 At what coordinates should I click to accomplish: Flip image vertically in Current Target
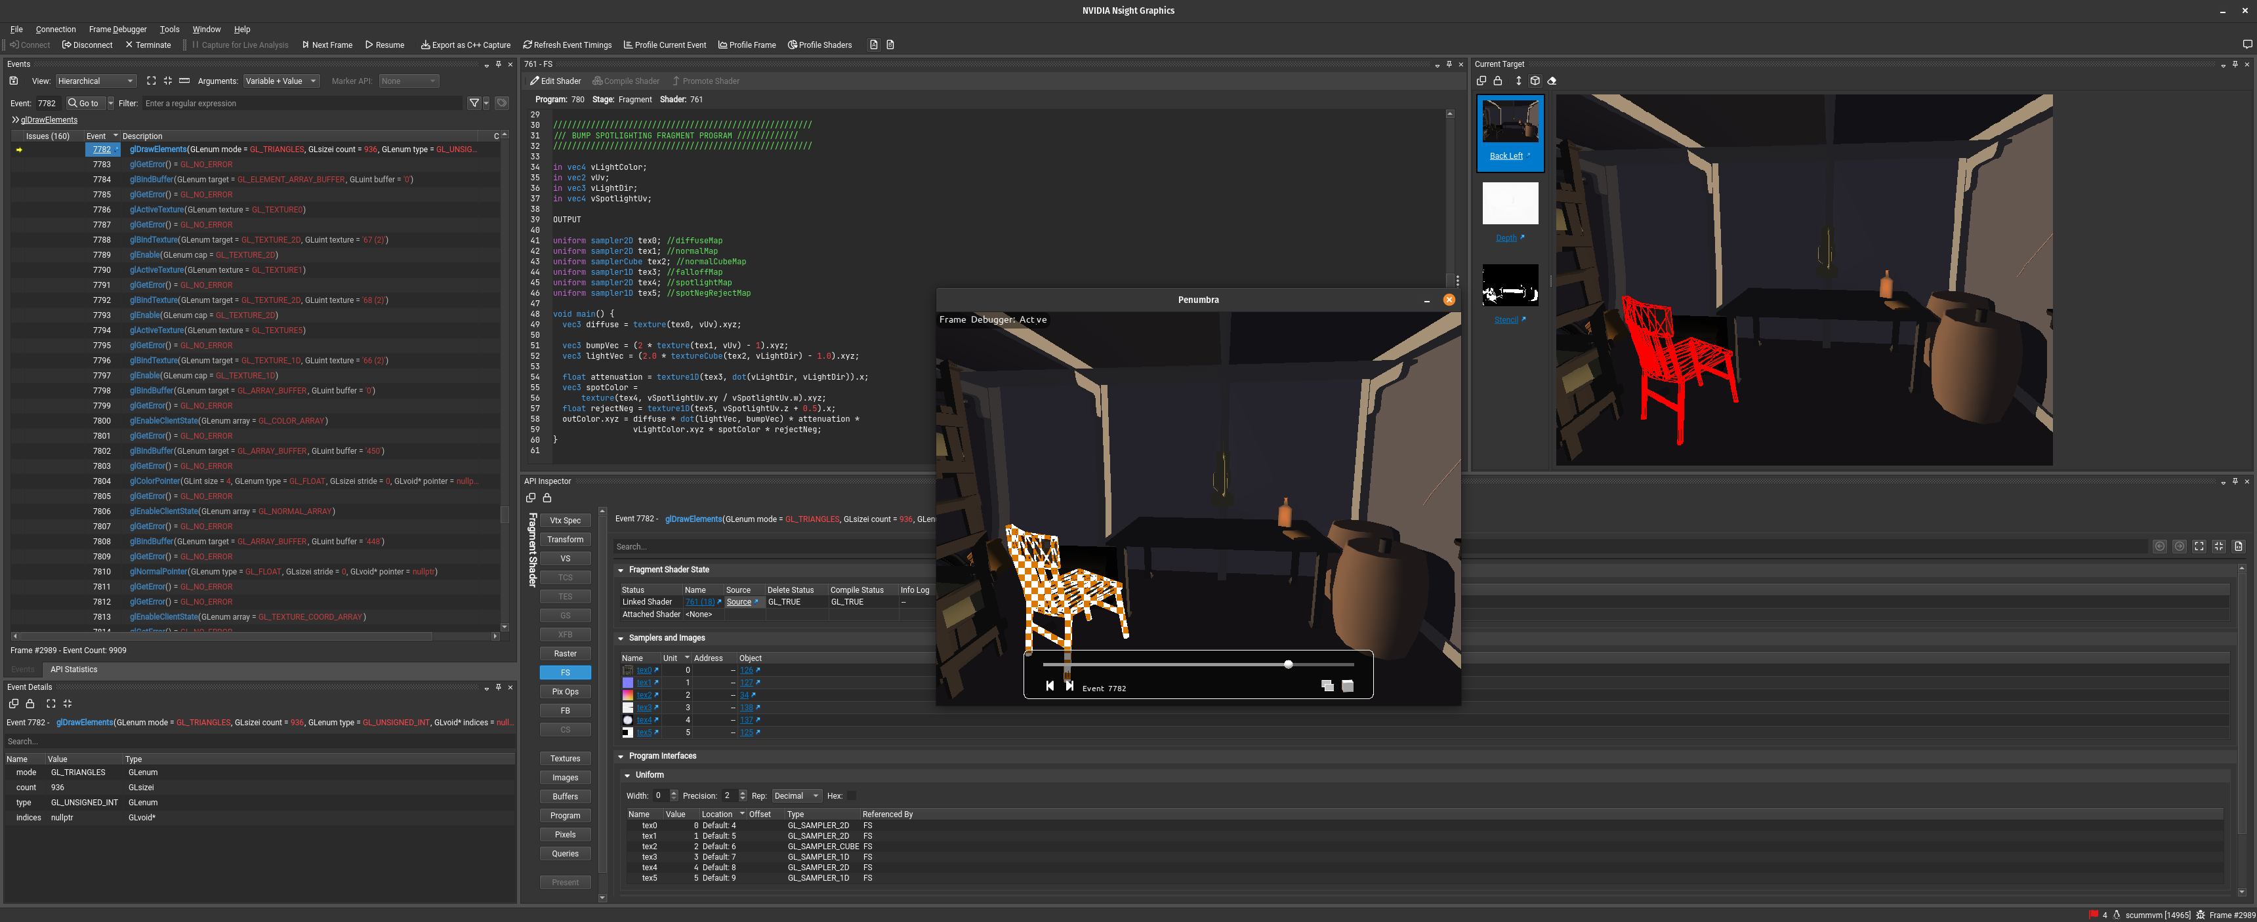pyautogui.click(x=1518, y=81)
